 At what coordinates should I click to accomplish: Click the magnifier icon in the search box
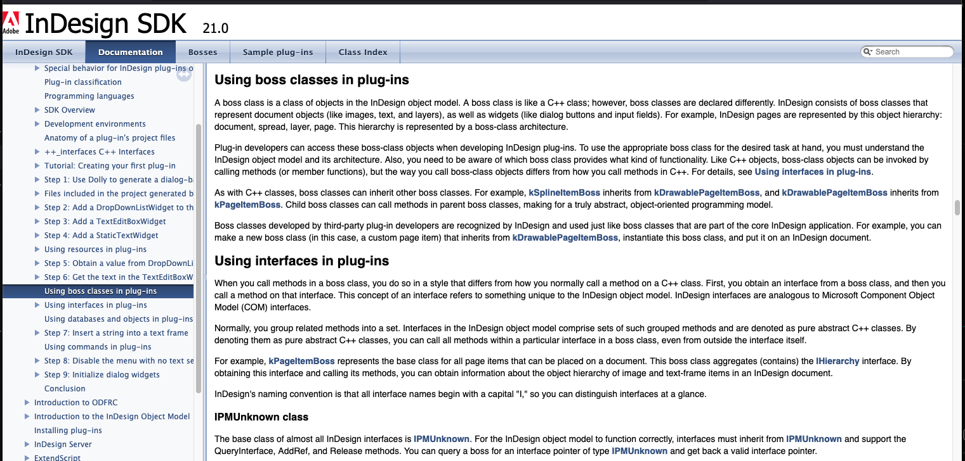(868, 52)
